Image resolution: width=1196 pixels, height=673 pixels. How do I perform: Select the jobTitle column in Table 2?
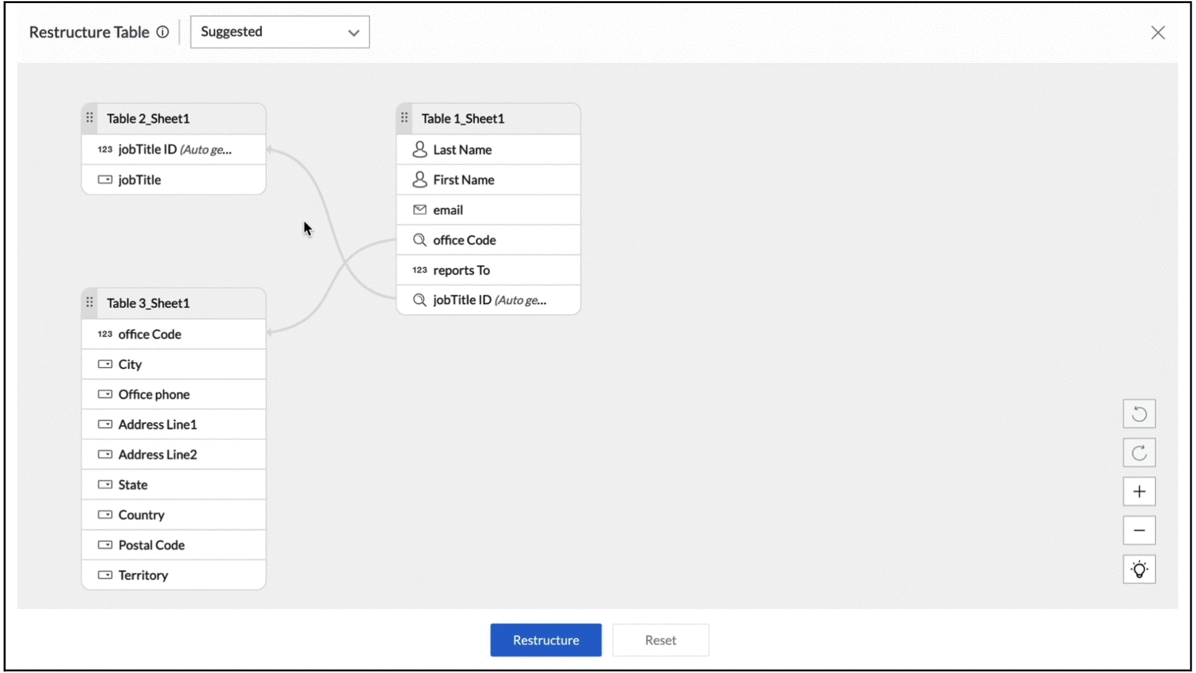point(173,180)
